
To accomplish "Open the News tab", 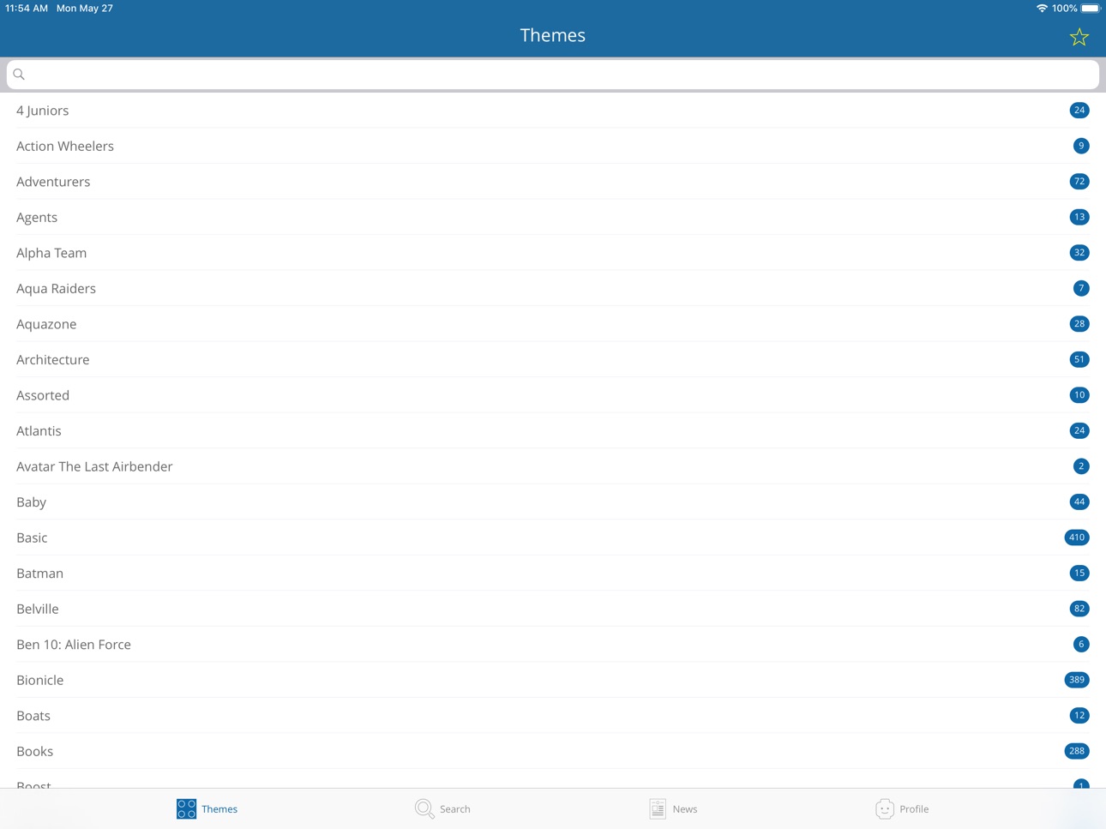I will [x=673, y=808].
